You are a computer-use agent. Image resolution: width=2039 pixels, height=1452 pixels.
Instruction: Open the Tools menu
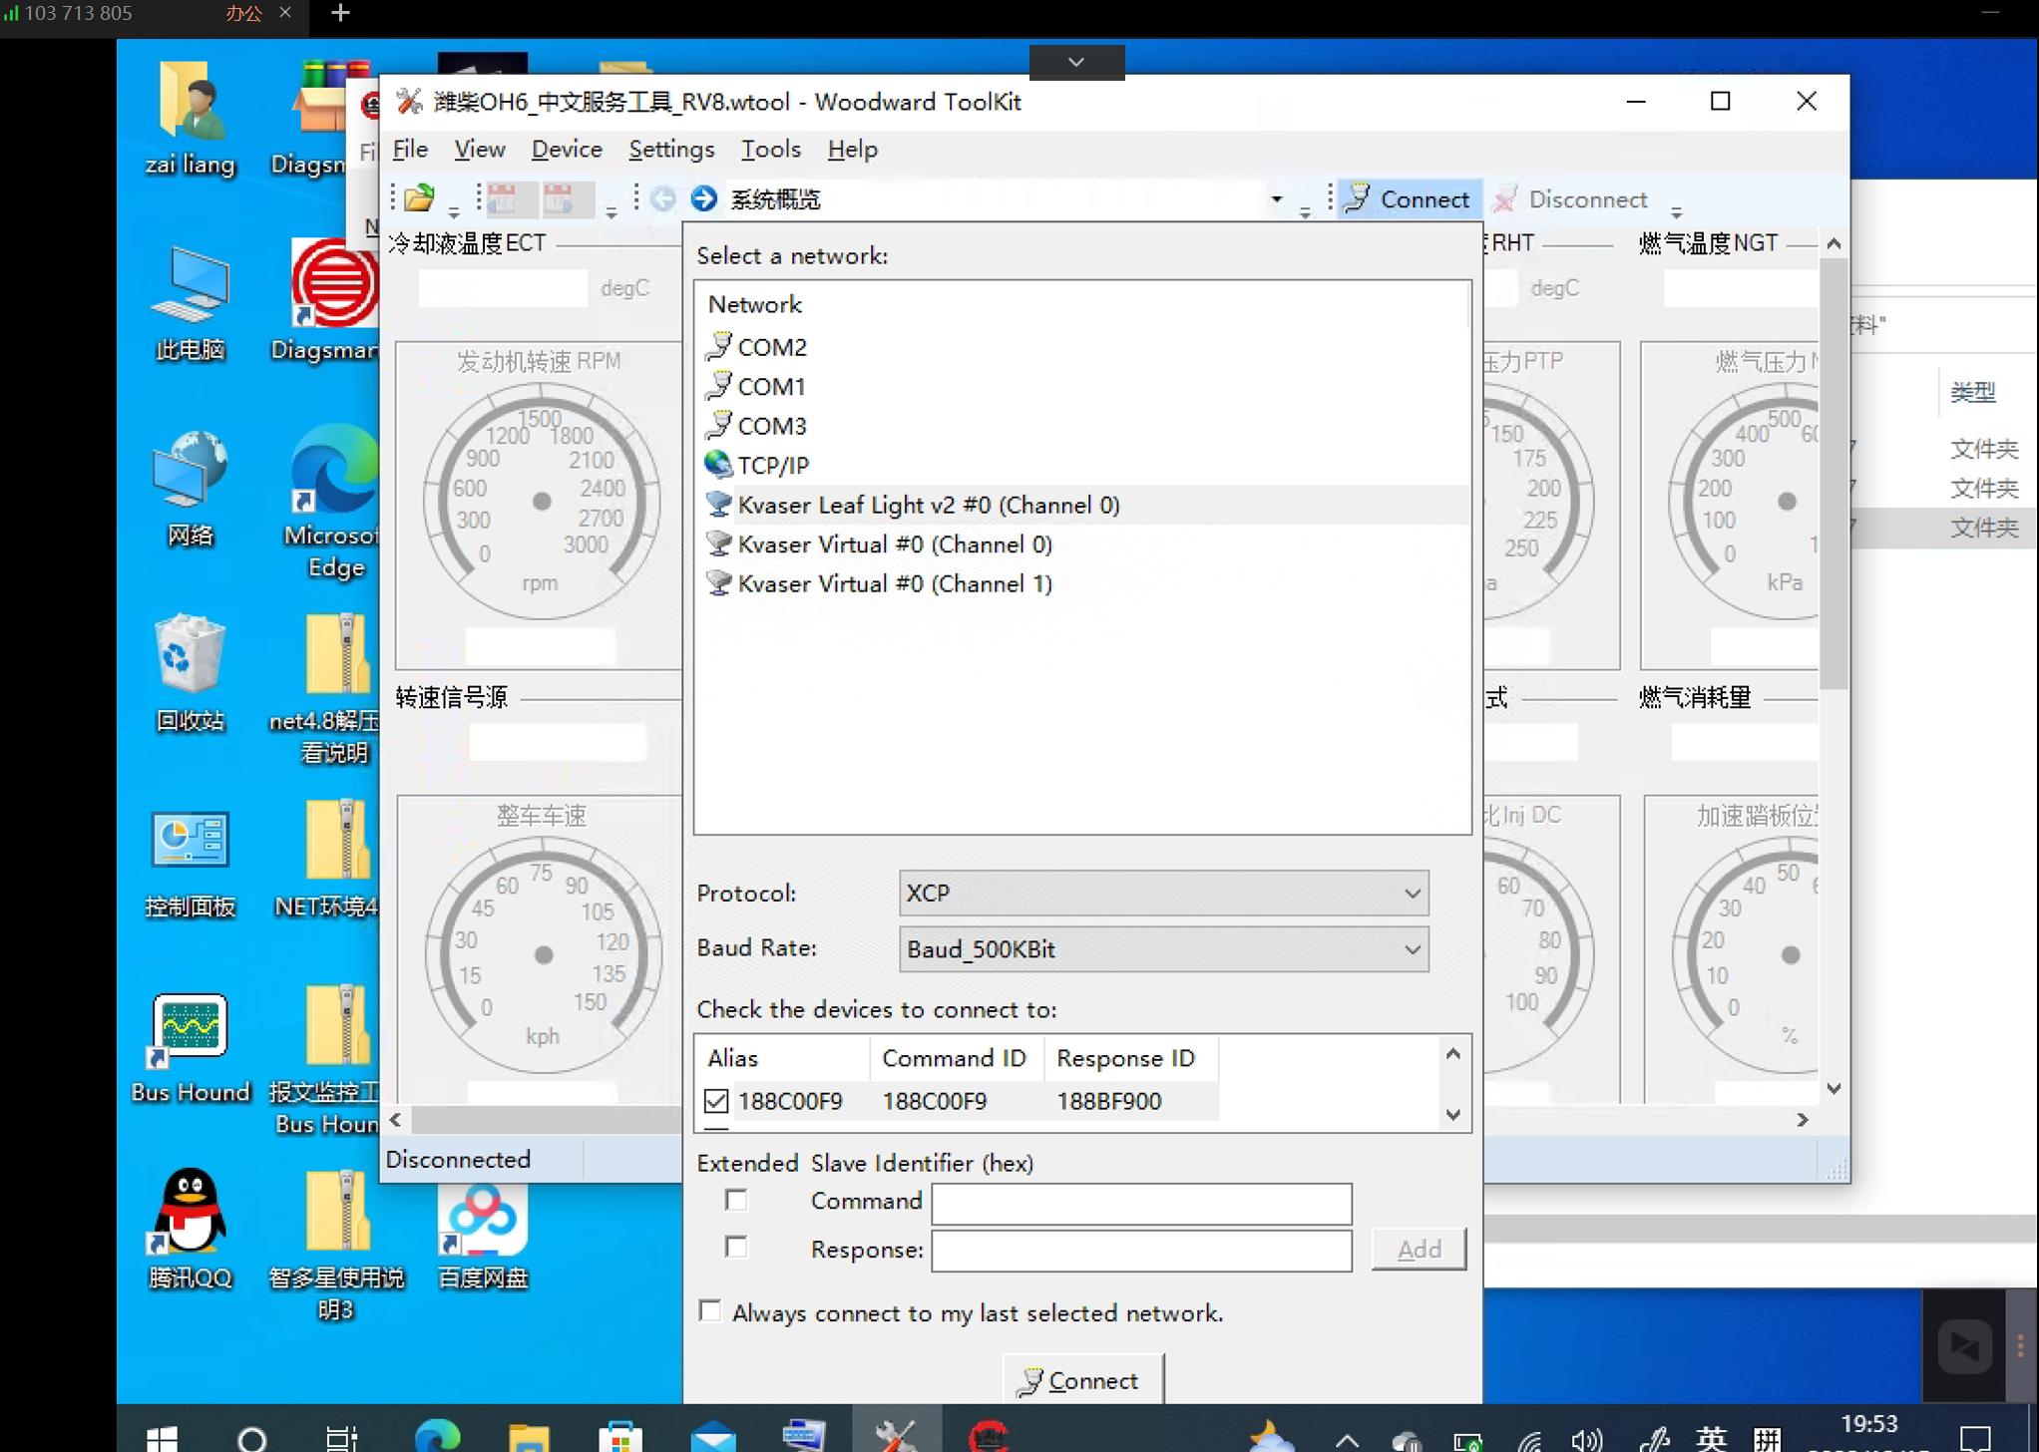coord(770,150)
